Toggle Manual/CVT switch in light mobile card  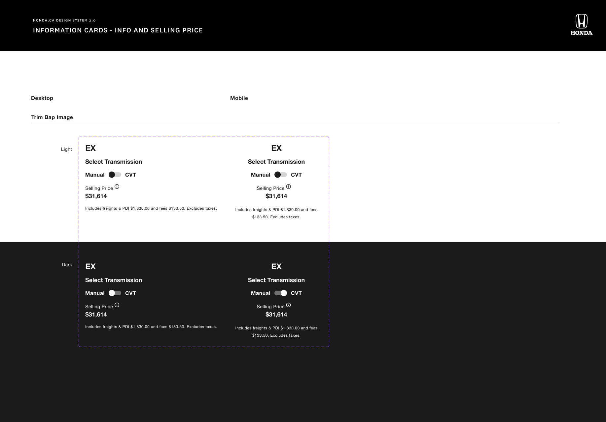click(x=281, y=175)
